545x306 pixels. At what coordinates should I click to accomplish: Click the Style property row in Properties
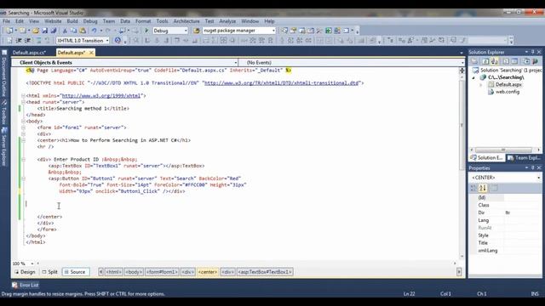505,235
